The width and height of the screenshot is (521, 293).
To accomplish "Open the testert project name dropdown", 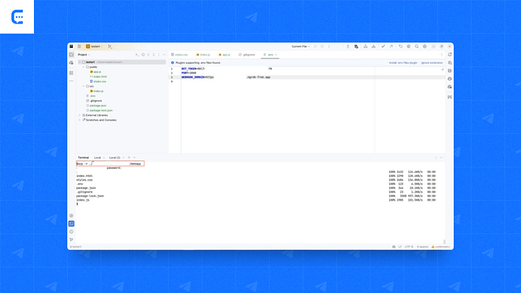I will [x=94, y=47].
